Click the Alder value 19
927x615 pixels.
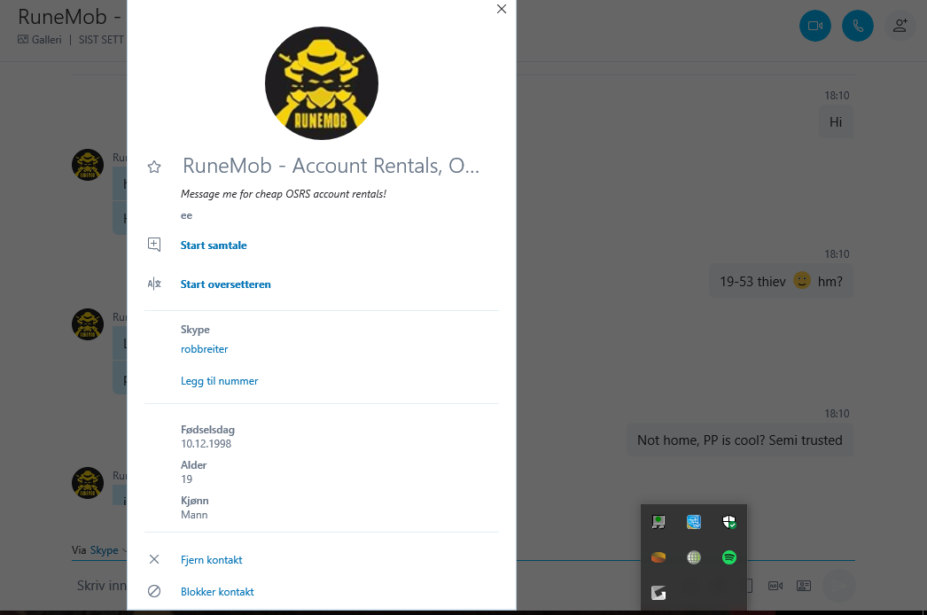pyautogui.click(x=186, y=479)
